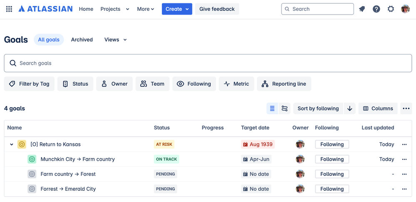Screen dimensions: 416x202
Task: Click the Target date column header
Action: (x=255, y=128)
